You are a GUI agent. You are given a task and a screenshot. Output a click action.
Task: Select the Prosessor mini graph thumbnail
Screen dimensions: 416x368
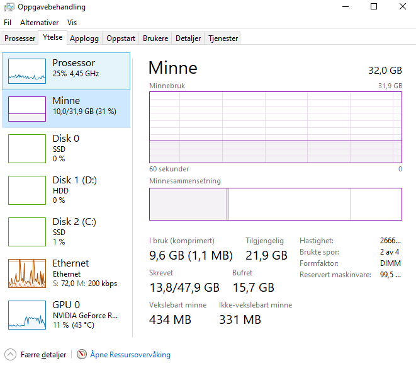click(26, 71)
